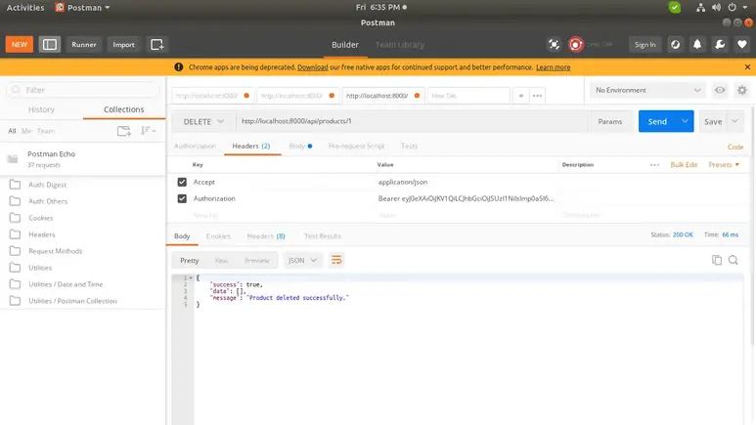Uncheck the Authorization header checkbox
The height and width of the screenshot is (425, 756).
click(182, 198)
